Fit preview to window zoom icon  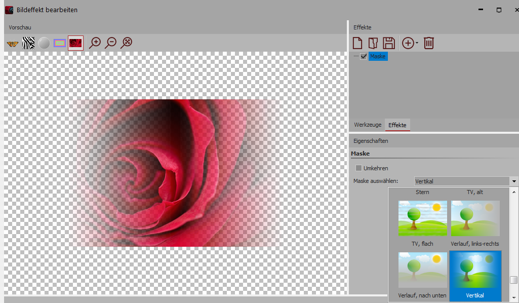pos(126,43)
